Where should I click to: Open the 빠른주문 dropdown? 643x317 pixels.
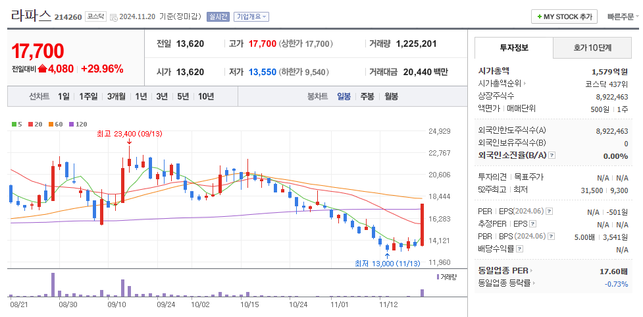[x=623, y=17]
